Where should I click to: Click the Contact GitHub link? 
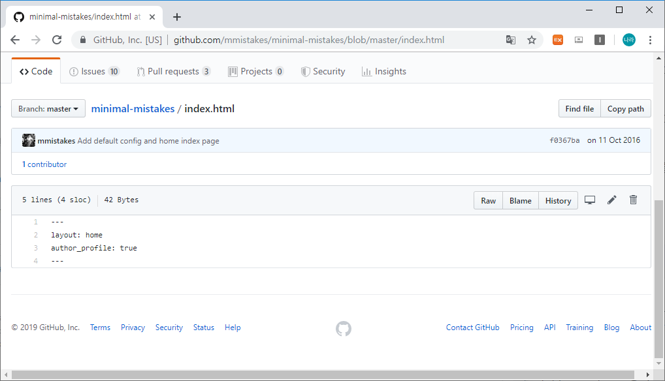click(x=472, y=328)
